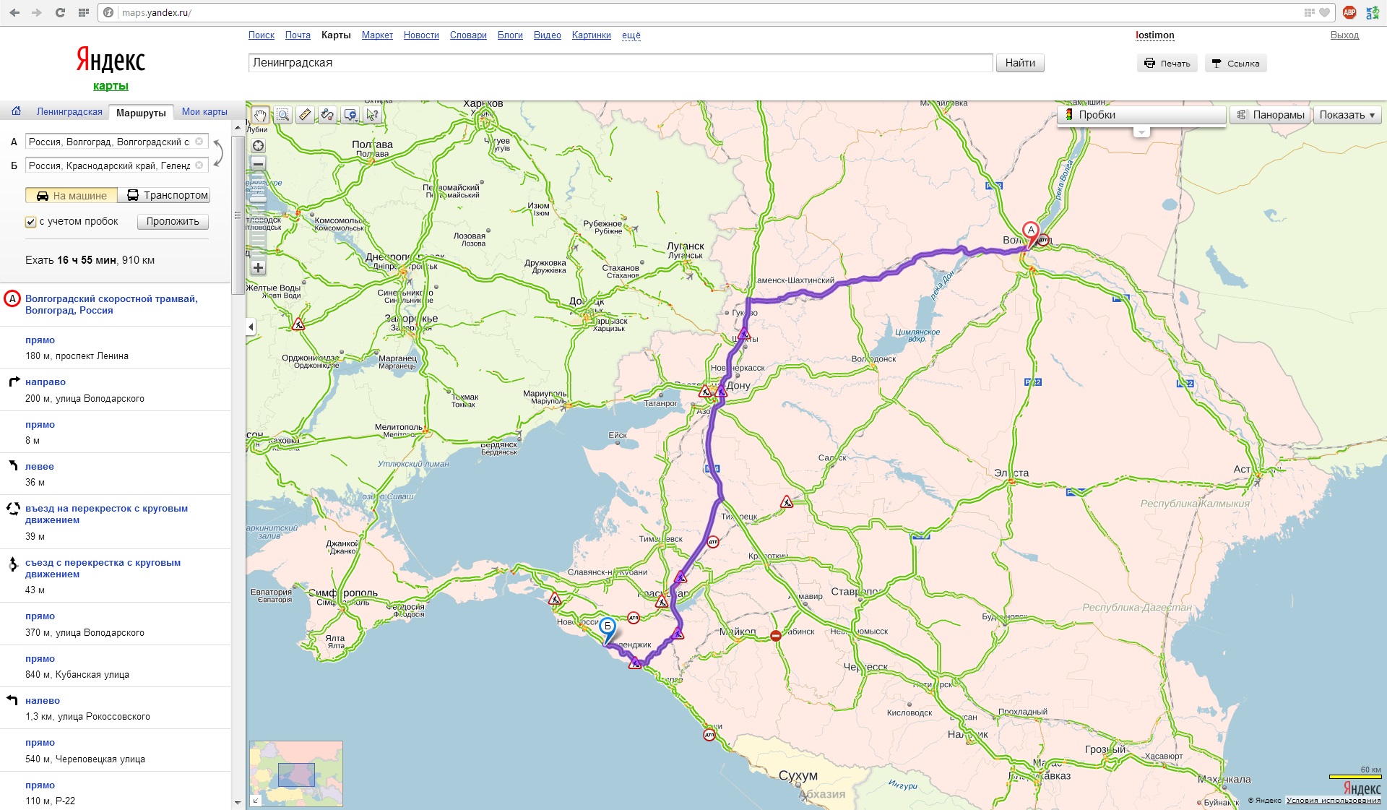Viewport: 1387px width, 810px height.
Task: Switch route mode to Транспортом
Action: (168, 195)
